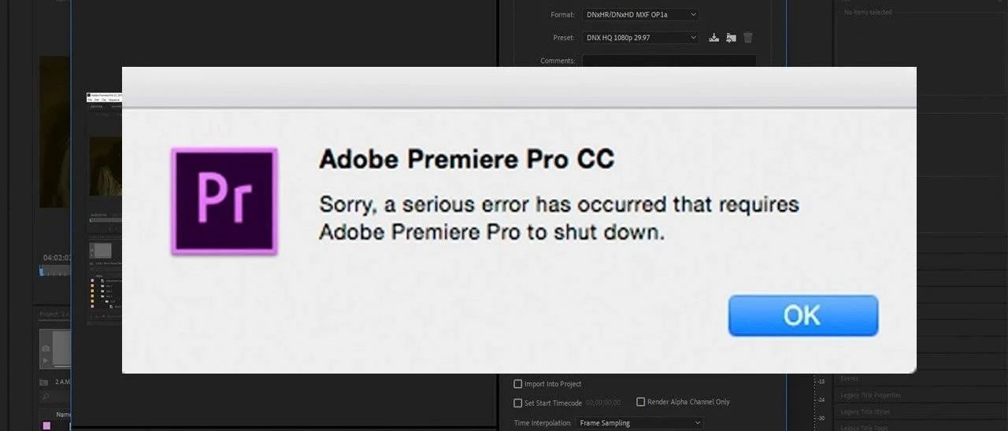
Task: Click the pink label color swatch
Action: [46, 425]
